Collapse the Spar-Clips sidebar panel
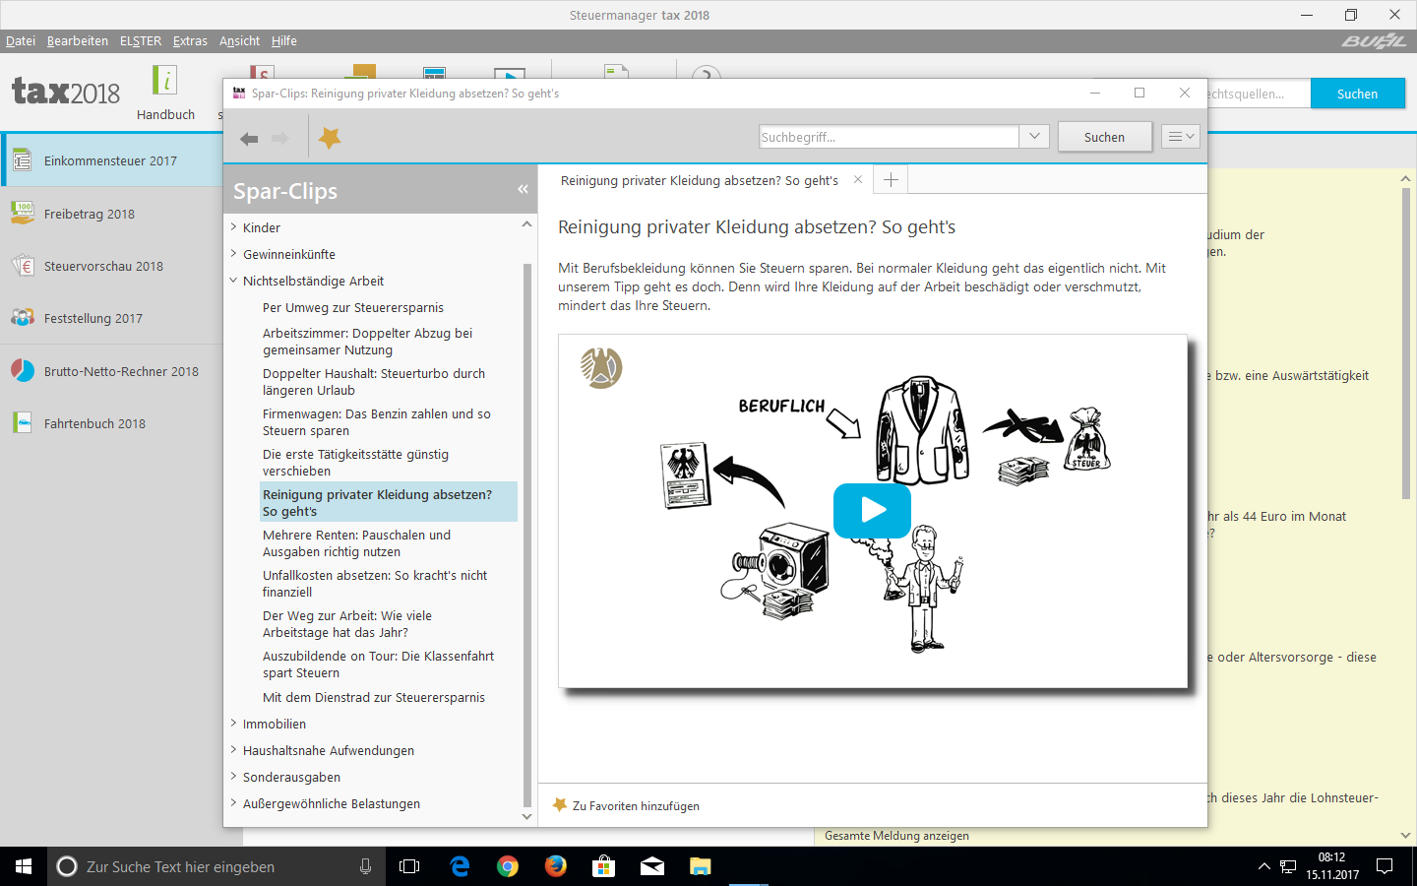Screen dimensions: 1417x886 point(523,189)
